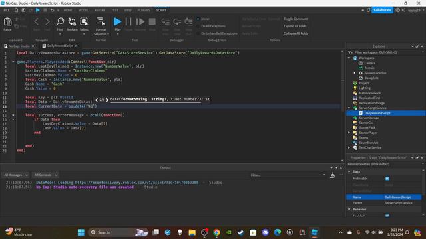Click Expand All Folds action
Viewport: 426px width, 239px height.
(295, 26)
